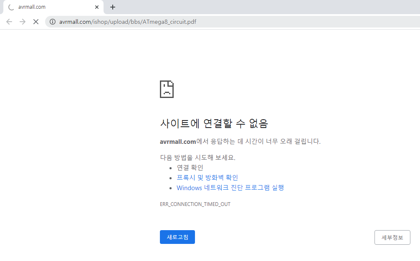Open the site information icon in address bar
The image size is (420, 261).
tap(53, 22)
